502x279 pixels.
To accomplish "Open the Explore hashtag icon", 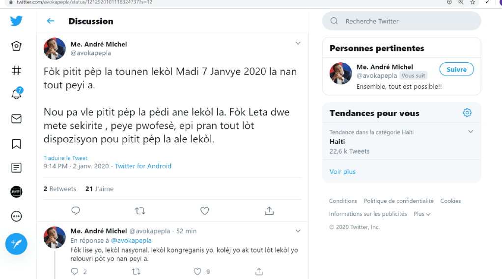I will click(x=16, y=70).
